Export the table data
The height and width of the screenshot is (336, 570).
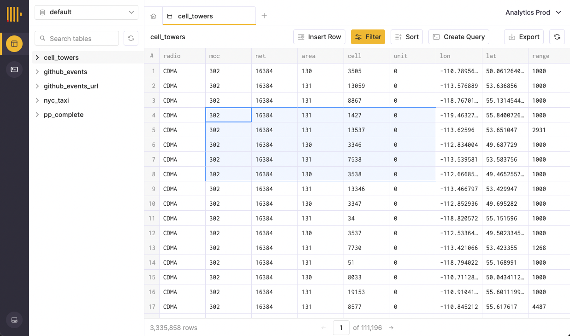(524, 37)
